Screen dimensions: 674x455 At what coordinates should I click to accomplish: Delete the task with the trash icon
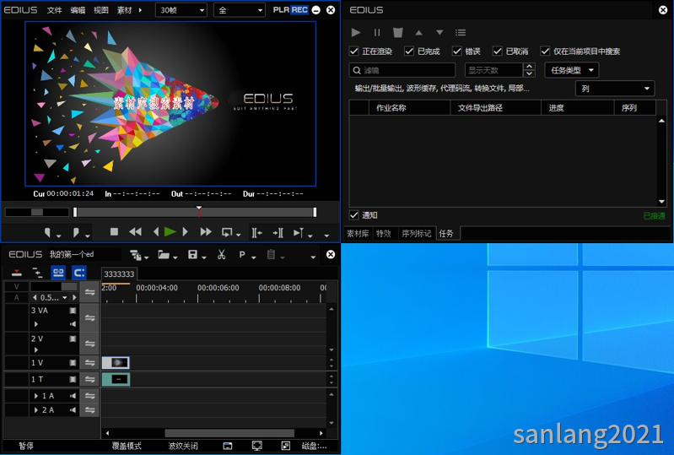tap(397, 32)
